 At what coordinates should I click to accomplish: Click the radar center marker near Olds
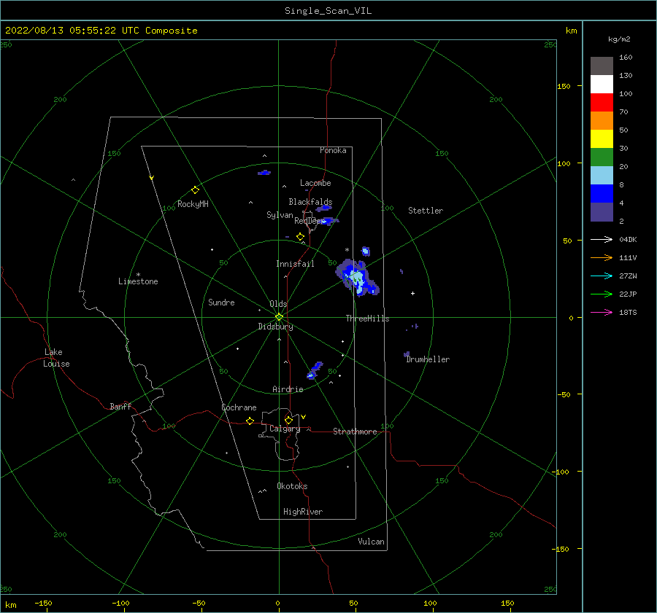pos(279,317)
